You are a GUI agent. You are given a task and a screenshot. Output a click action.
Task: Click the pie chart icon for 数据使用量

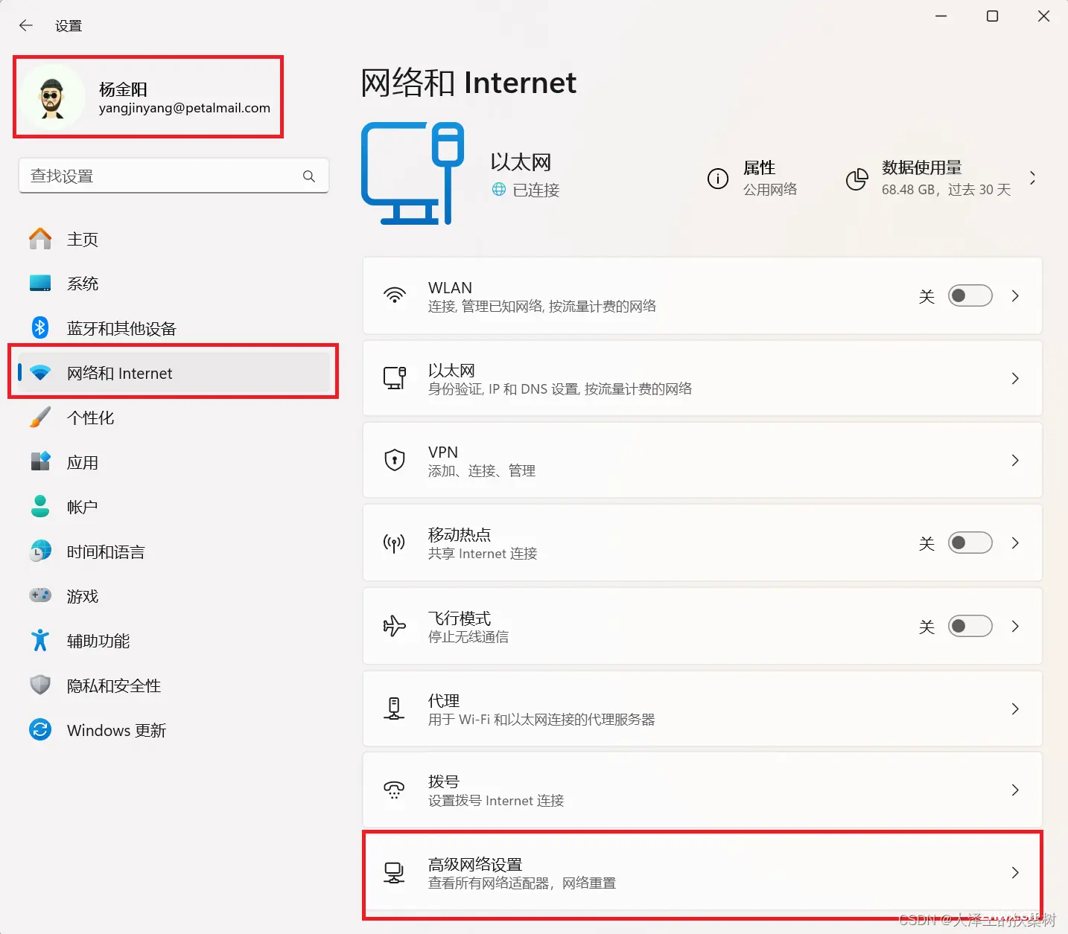(x=856, y=179)
